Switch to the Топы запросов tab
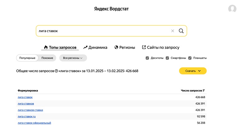Screen dimensions: 237x126 click(60, 47)
